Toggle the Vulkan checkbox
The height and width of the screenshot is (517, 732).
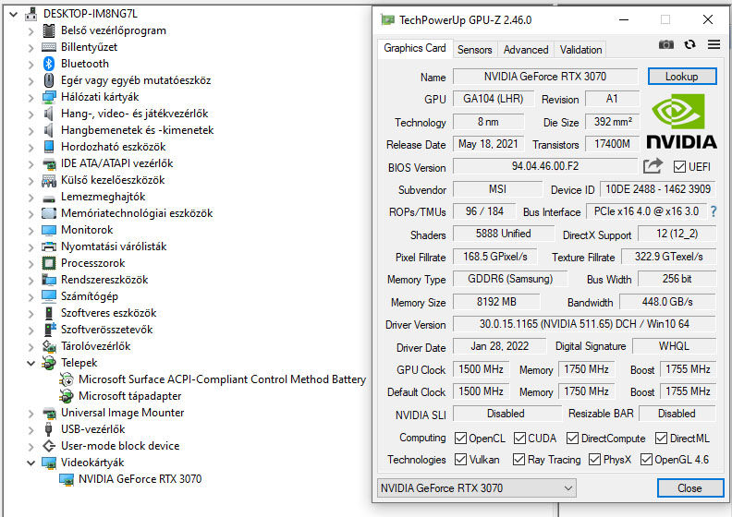(x=460, y=459)
